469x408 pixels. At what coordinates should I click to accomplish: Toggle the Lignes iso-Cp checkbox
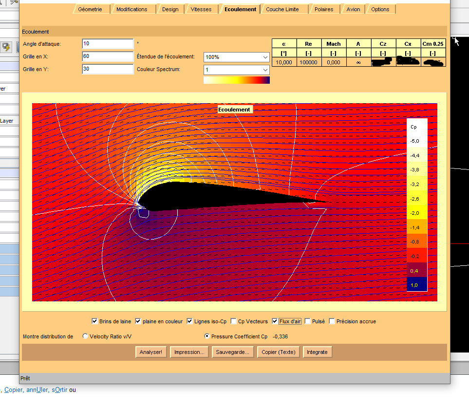pos(189,321)
